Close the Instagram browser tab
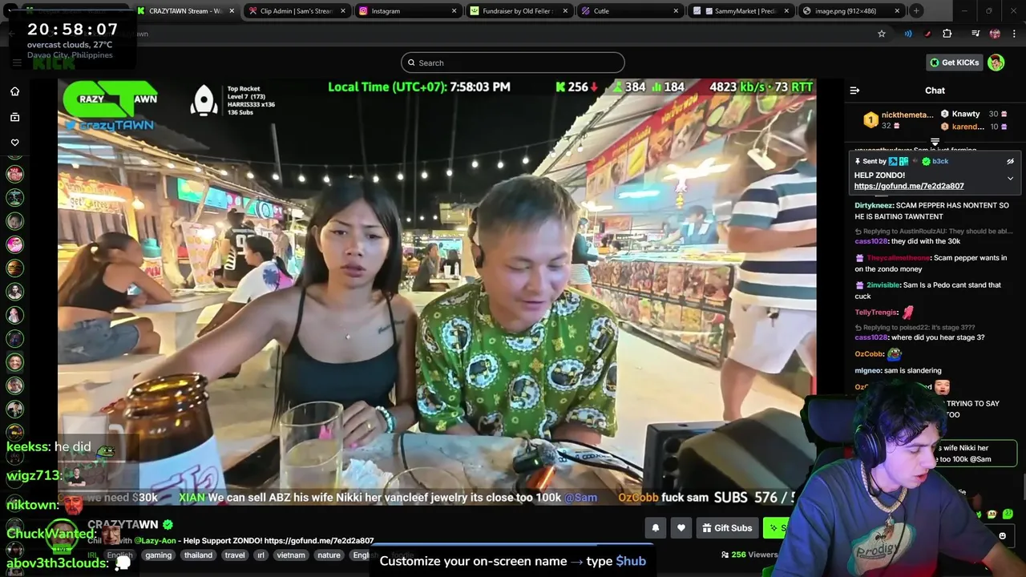This screenshot has width=1026, height=577. (x=454, y=11)
